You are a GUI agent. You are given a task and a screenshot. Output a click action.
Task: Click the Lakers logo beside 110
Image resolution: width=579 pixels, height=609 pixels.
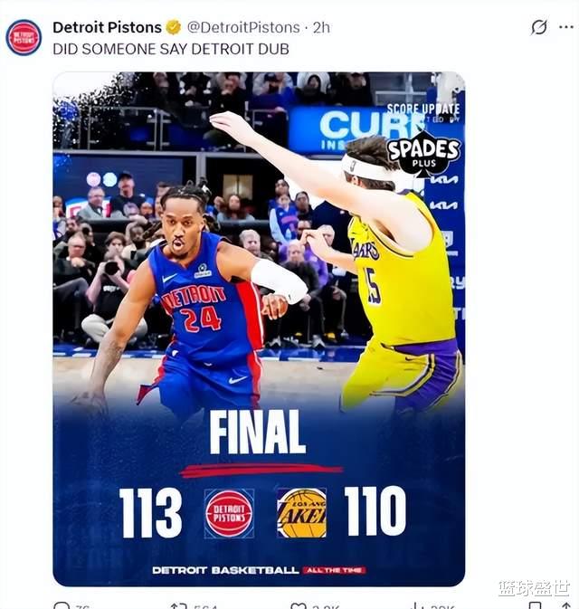(302, 513)
